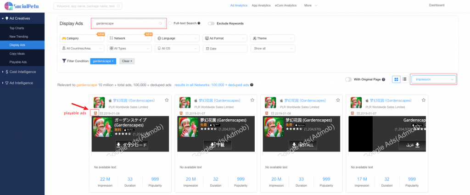Viewport: 470px width, 195px height.
Task: Click help icon after deduped ads results
Action: pos(252,85)
